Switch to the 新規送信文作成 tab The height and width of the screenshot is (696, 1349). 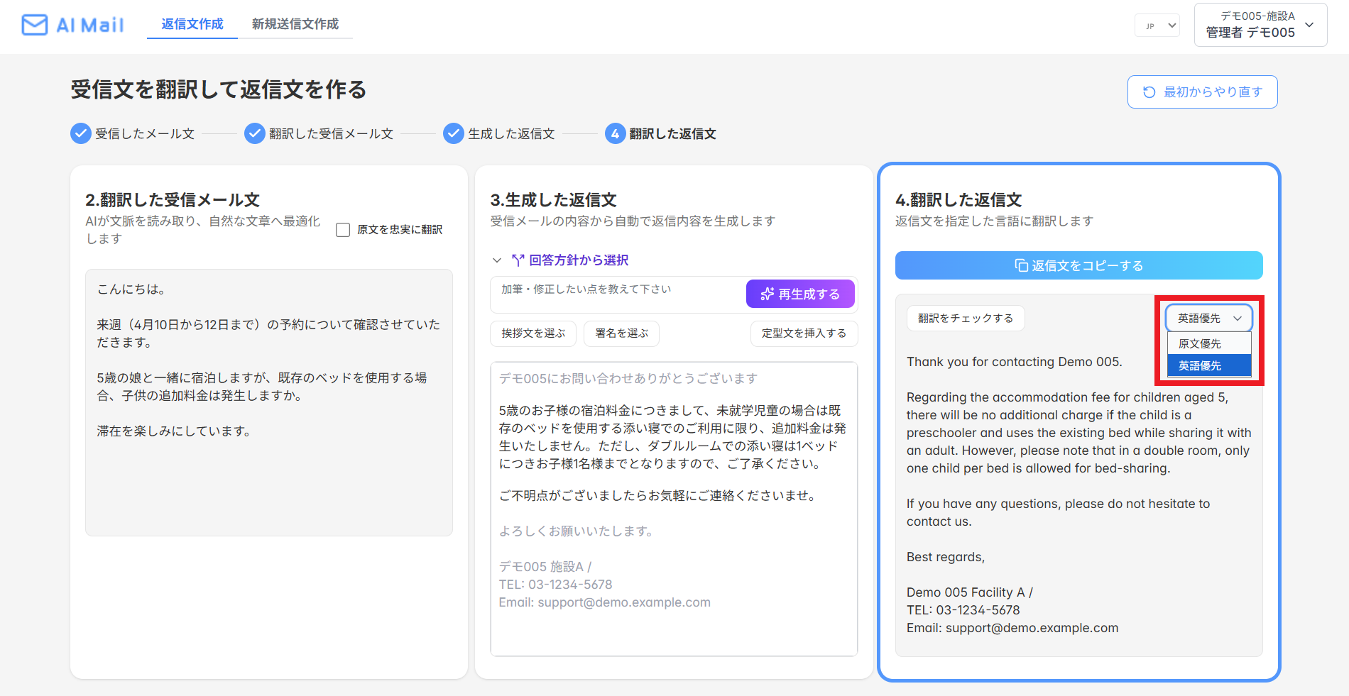point(295,24)
